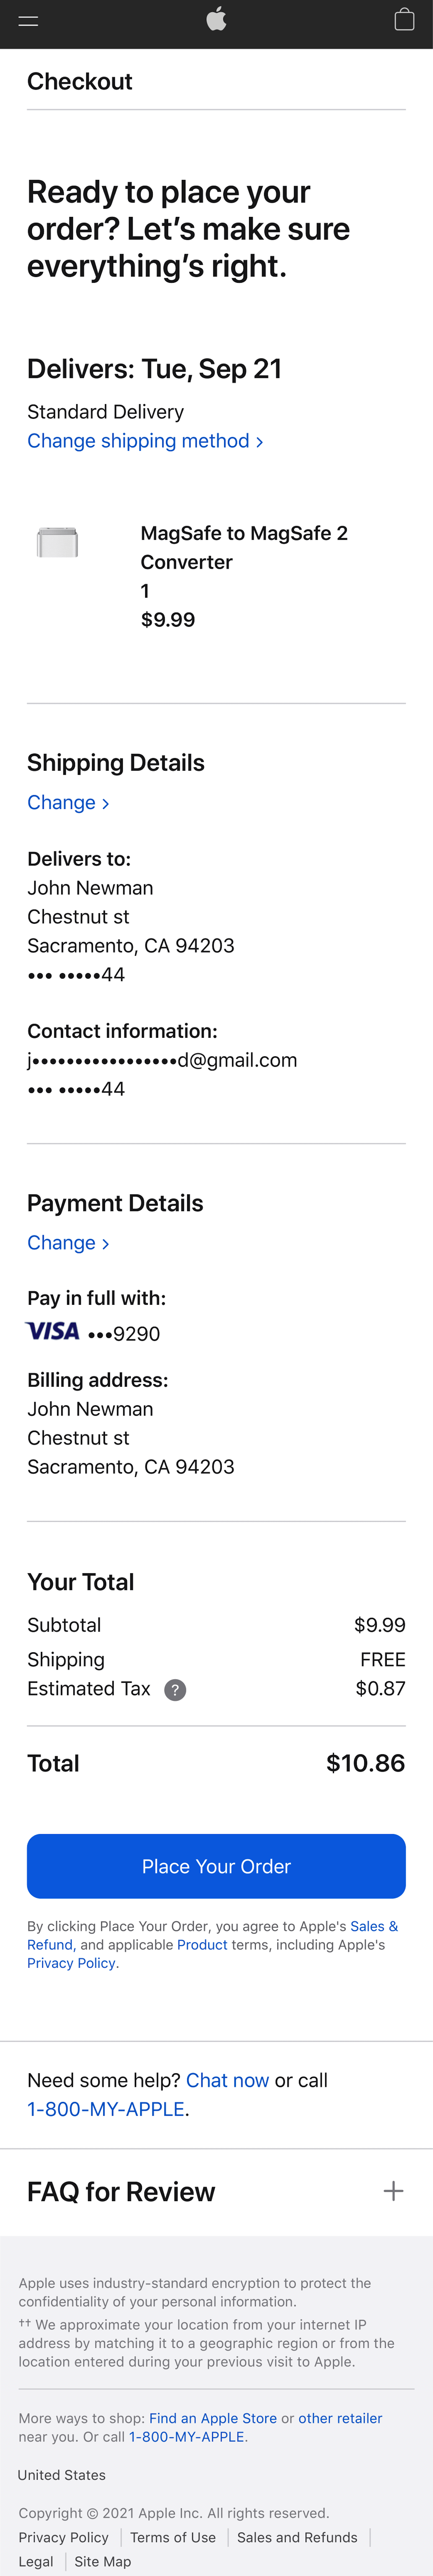This screenshot has height=2576, width=433.
Task: Click Change shipping method link
Action: [145, 441]
